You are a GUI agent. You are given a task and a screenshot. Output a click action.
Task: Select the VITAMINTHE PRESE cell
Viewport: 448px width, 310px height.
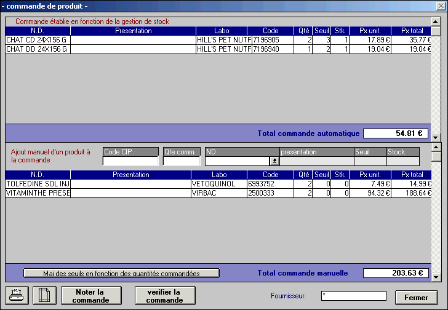click(38, 193)
